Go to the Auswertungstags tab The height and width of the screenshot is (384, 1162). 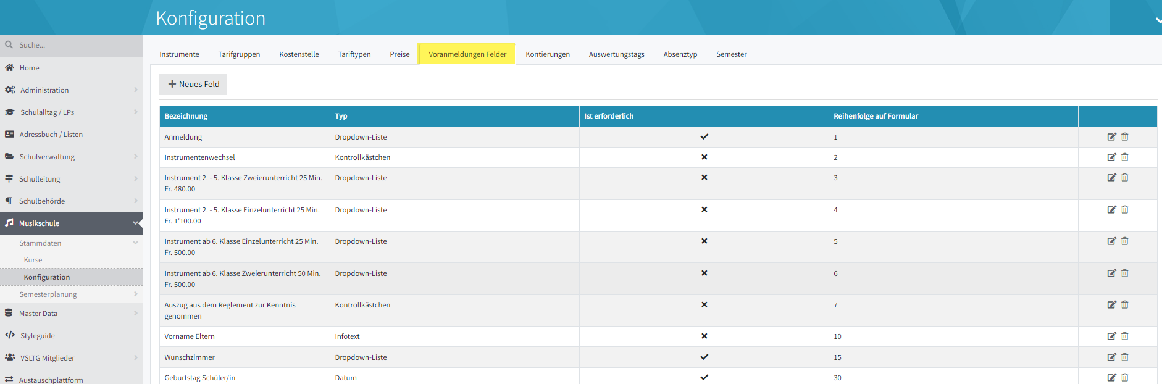click(x=616, y=54)
